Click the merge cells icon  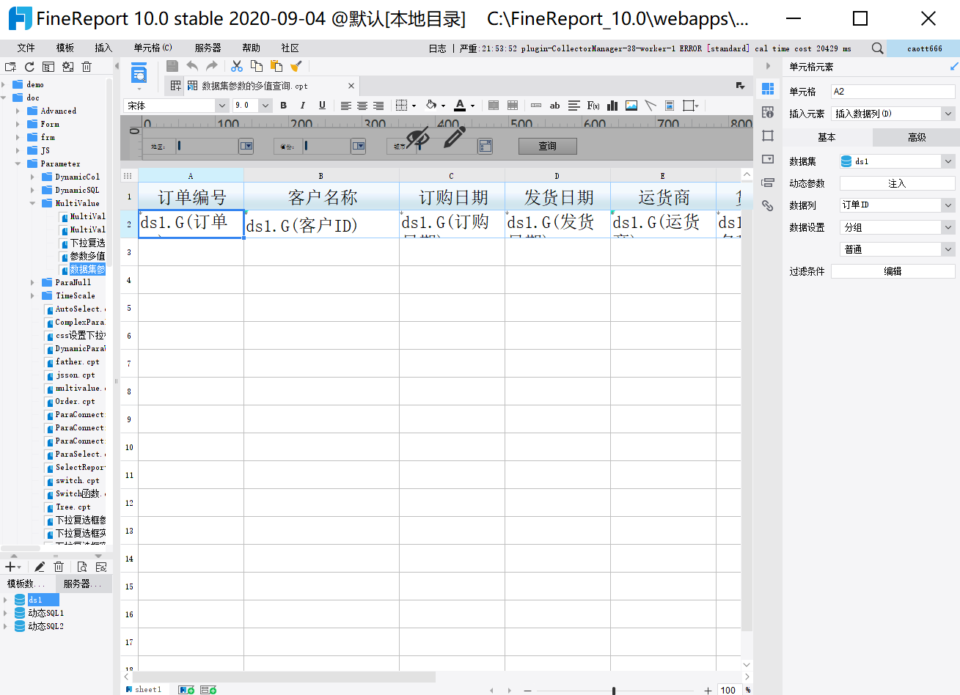(494, 106)
